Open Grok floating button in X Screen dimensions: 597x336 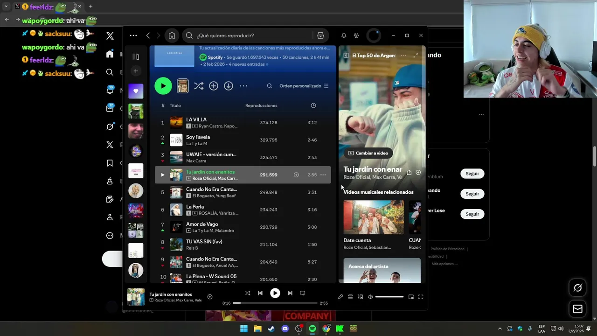[577, 288]
